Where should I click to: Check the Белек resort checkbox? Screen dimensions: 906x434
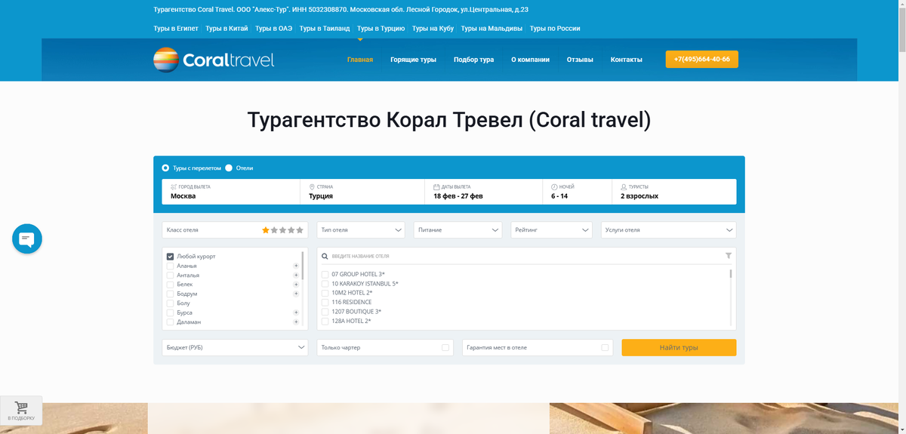171,285
